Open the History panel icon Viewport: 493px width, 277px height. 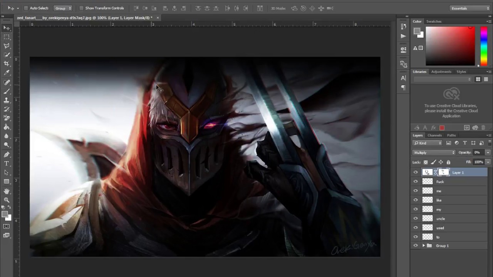(x=403, y=26)
